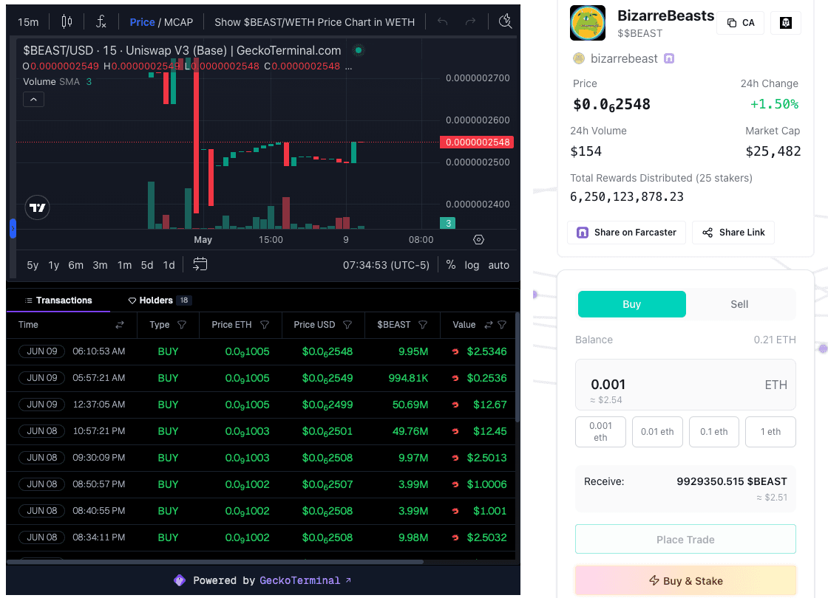Open the $BEAST column filter
This screenshot has width=828, height=598.
pos(423,325)
